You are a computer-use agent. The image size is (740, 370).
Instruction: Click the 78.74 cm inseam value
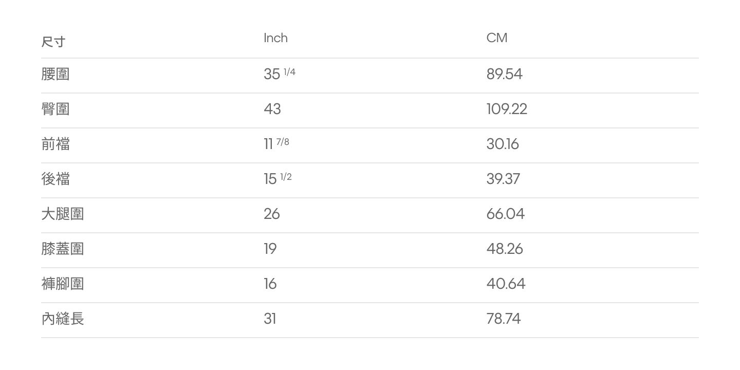click(504, 319)
